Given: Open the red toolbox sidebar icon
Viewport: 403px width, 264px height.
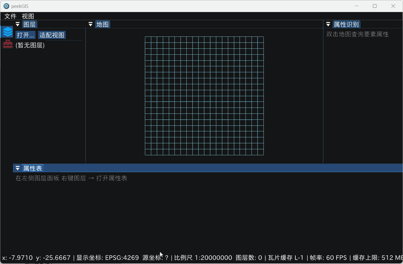Looking at the screenshot, I should 8,44.
